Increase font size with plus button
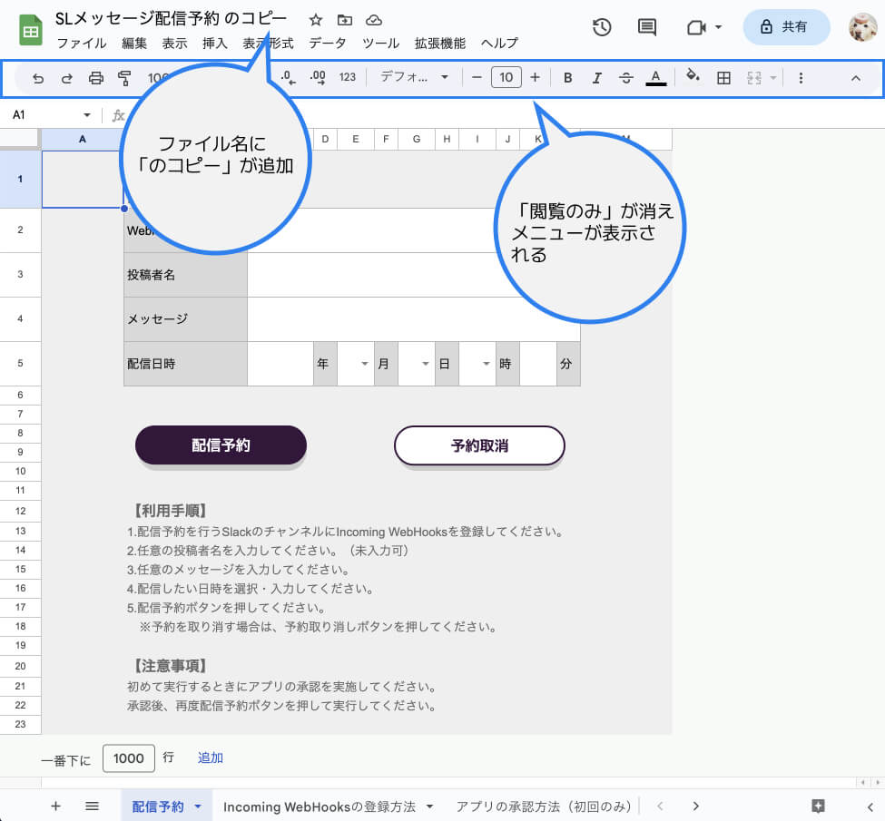Image resolution: width=885 pixels, height=821 pixels. pos(535,77)
